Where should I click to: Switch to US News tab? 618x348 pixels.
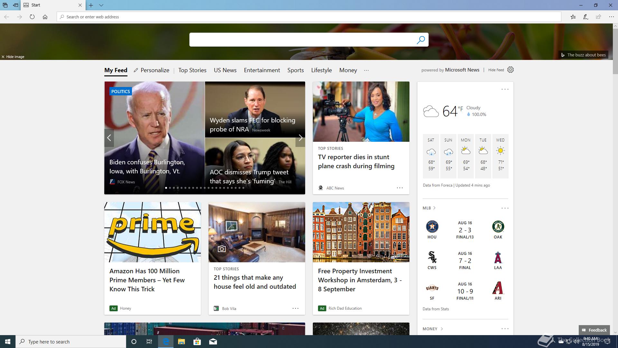(x=225, y=70)
